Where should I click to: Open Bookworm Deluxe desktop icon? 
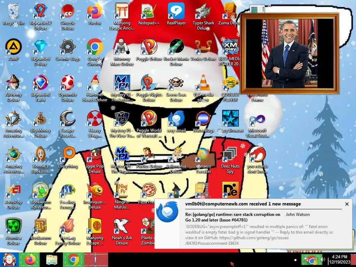40,232
